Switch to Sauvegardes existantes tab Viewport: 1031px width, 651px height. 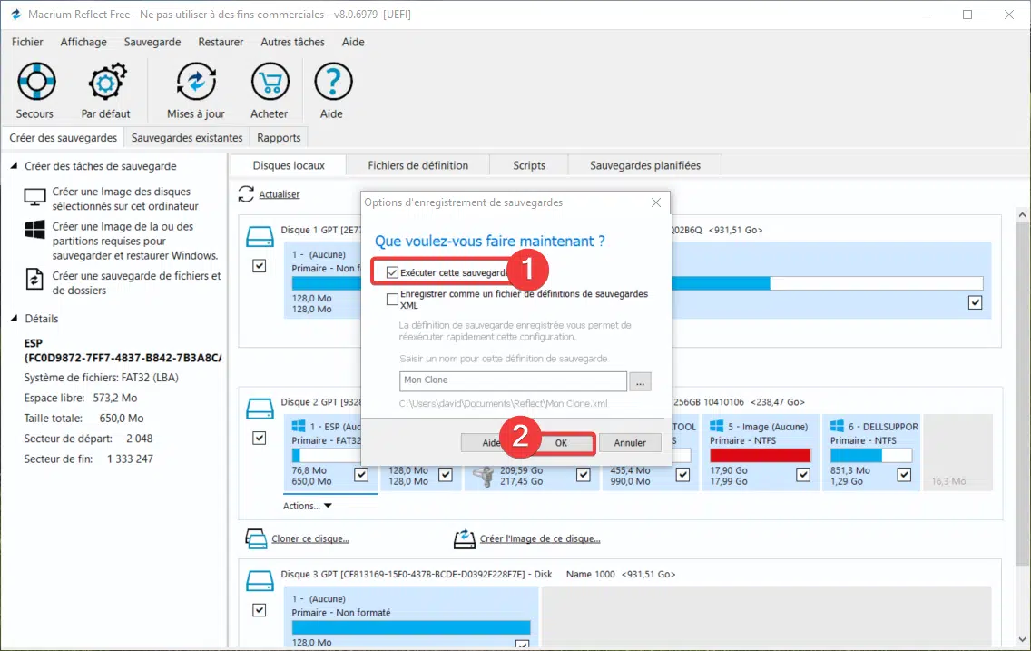coord(187,137)
